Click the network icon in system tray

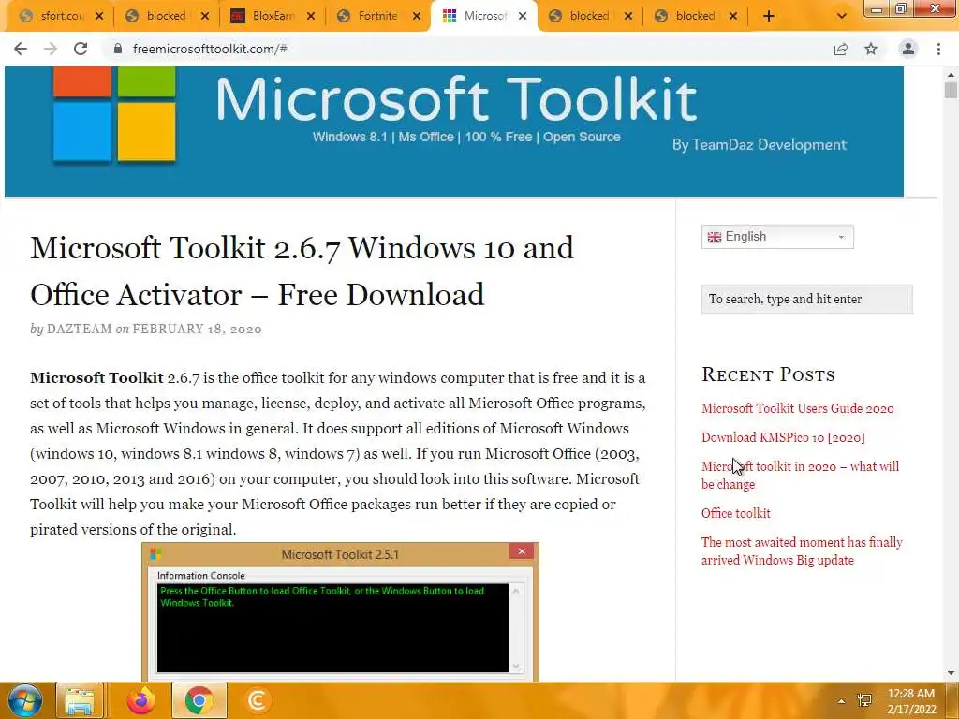pos(864,700)
